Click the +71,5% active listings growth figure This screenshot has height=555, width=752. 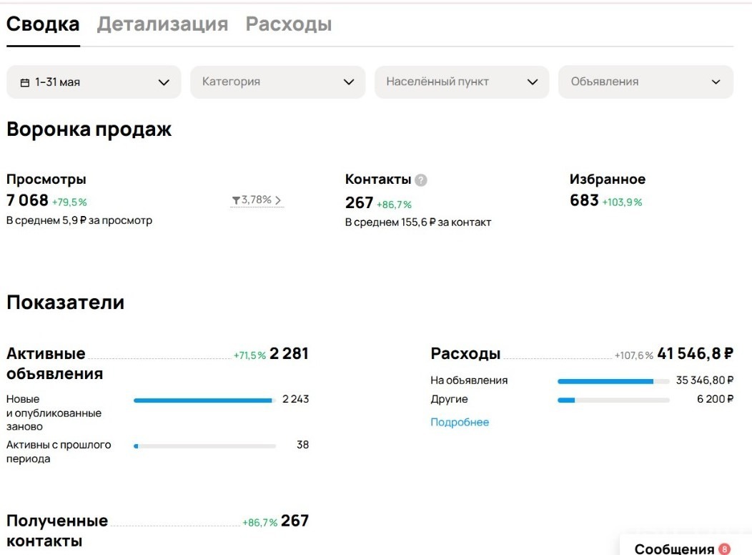(249, 355)
